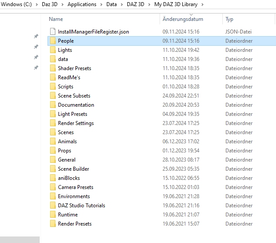Click the InstallManagerFileRegister.json file icon
The height and width of the screenshot is (243, 276).
click(53, 32)
